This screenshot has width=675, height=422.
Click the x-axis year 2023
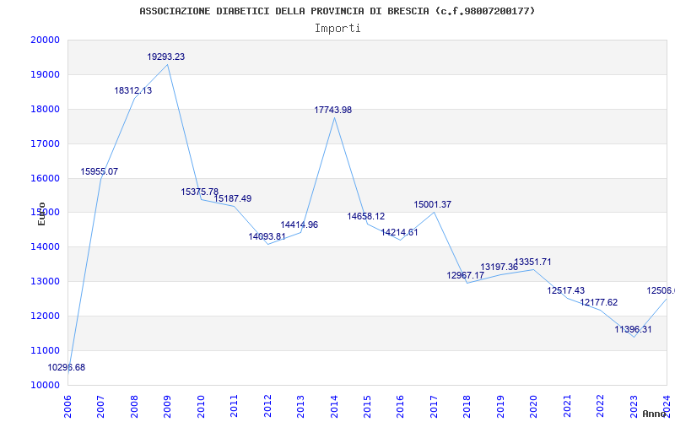coord(634,406)
